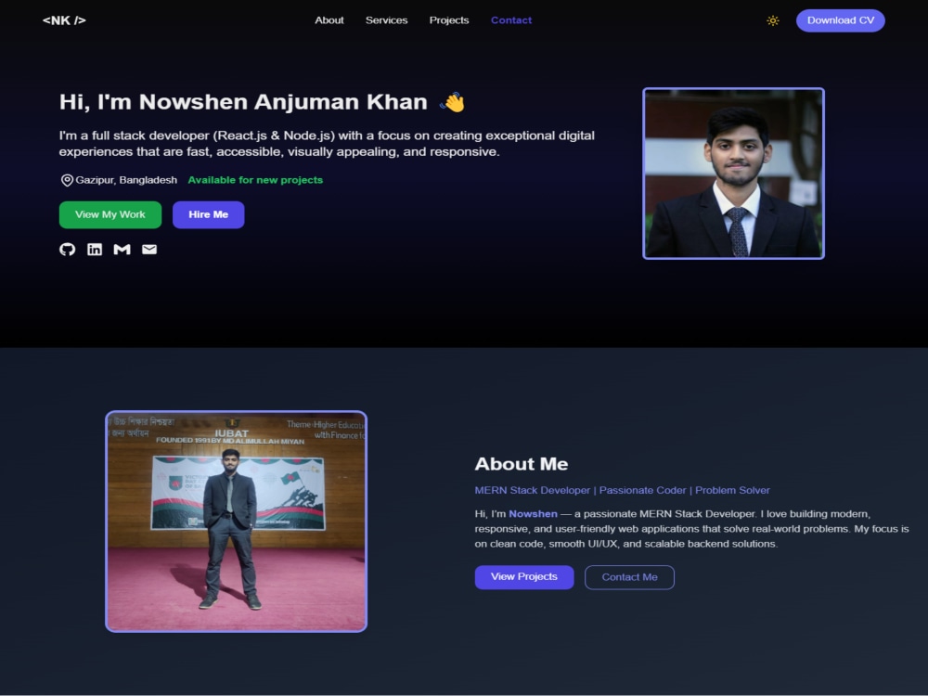Click the <NK /> logo
The height and width of the screenshot is (696, 928).
[x=64, y=20]
